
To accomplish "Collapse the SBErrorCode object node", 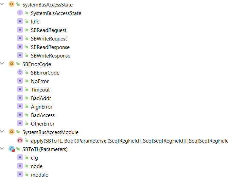I will (x=2, y=64).
